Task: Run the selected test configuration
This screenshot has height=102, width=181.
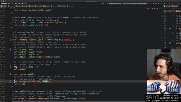Action: (151, 3)
